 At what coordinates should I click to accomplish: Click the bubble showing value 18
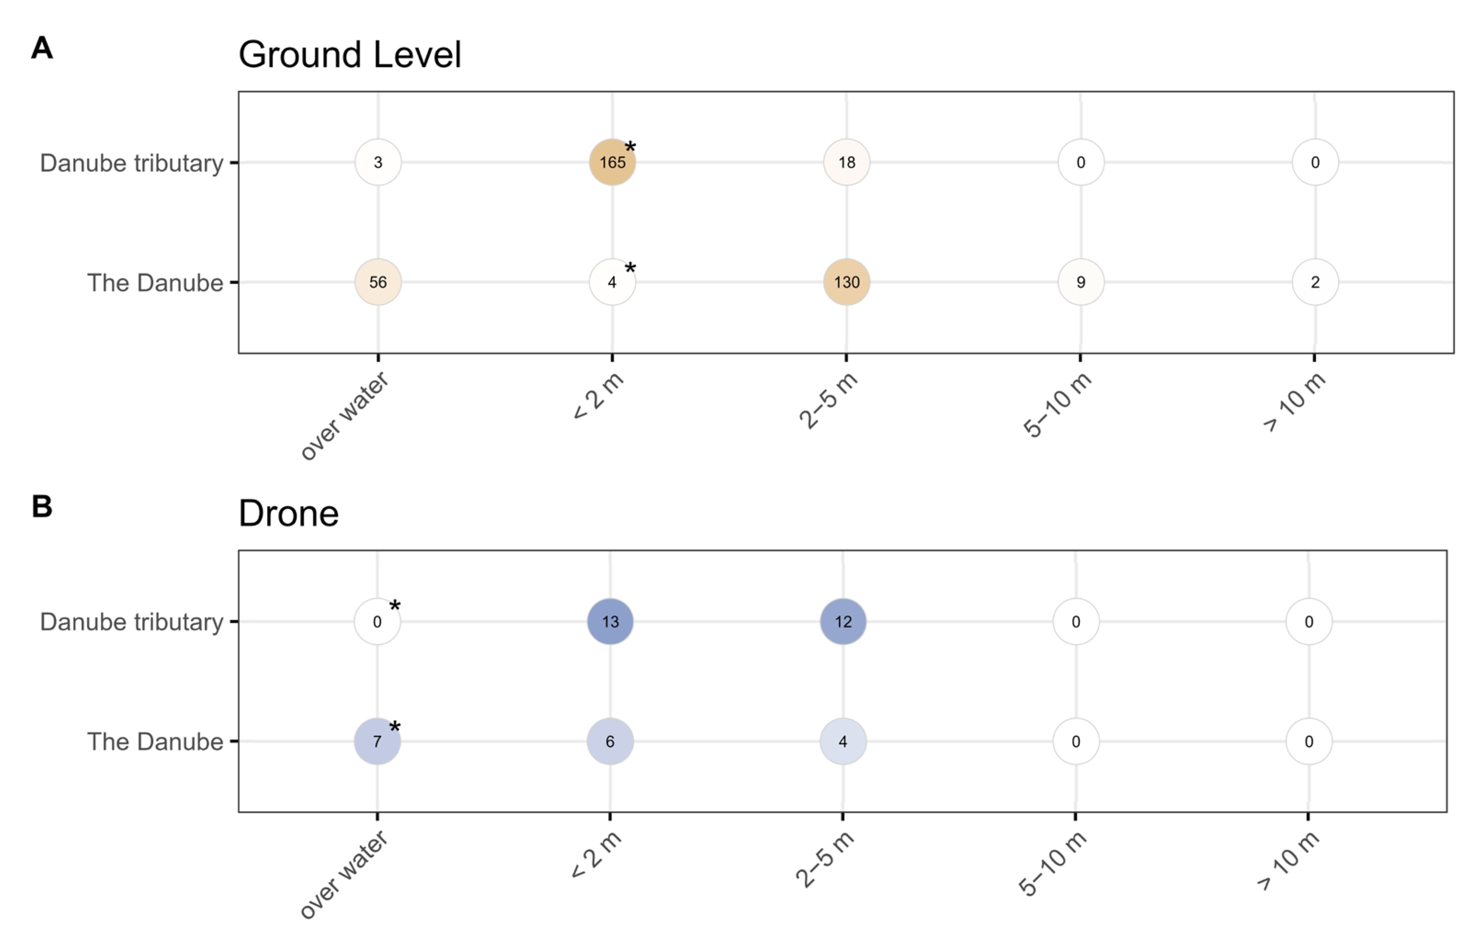coord(846,163)
